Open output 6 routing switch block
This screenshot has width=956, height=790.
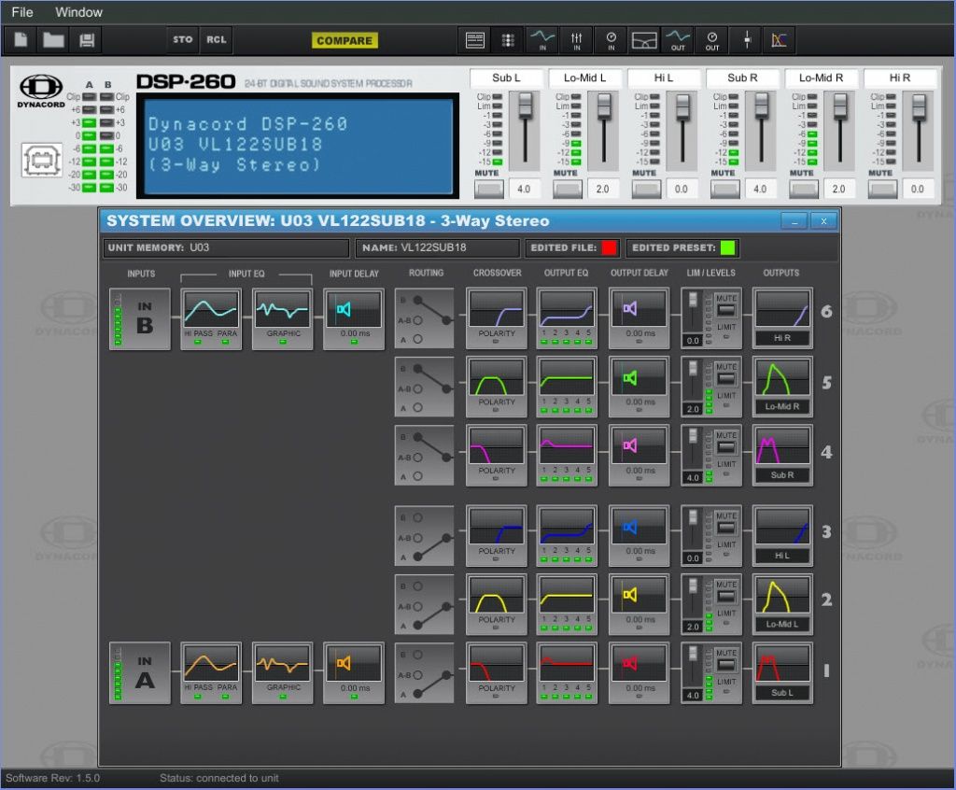(425, 318)
